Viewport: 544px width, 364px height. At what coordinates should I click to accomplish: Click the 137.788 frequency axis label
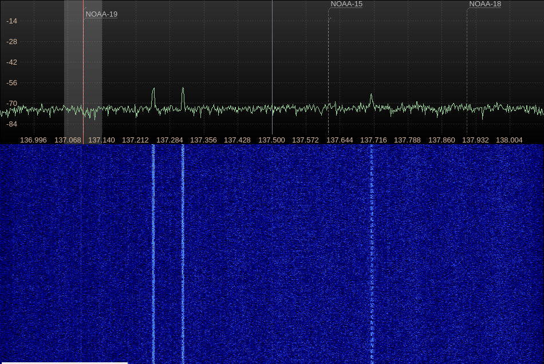[407, 140]
